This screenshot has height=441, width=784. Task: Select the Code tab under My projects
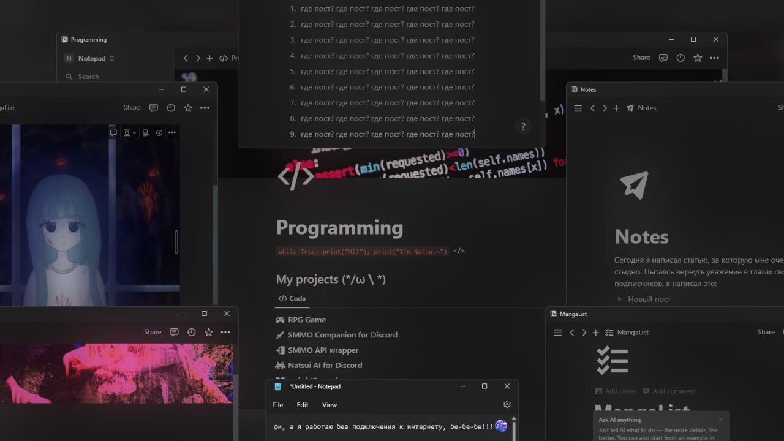click(292, 299)
